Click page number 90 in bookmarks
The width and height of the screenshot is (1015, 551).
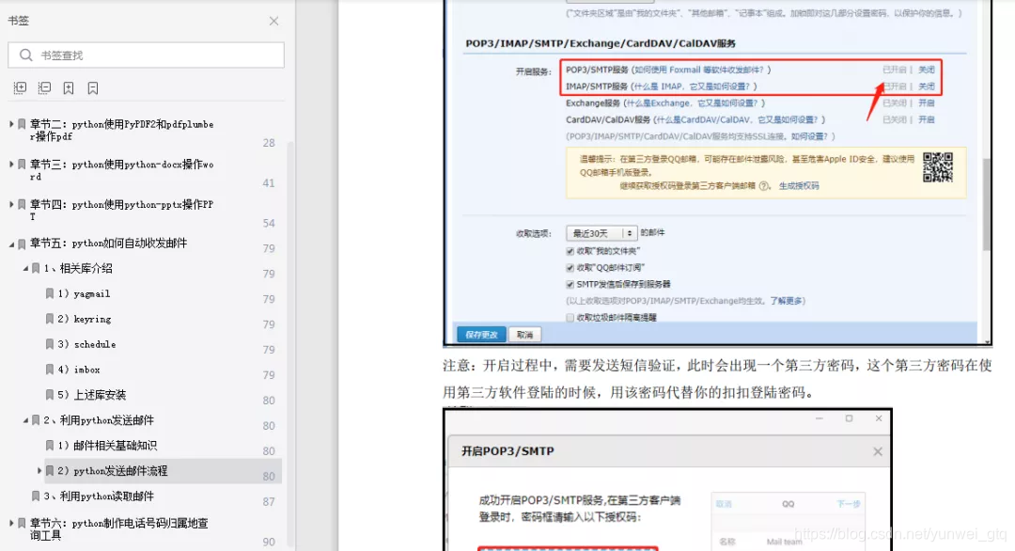coord(269,542)
